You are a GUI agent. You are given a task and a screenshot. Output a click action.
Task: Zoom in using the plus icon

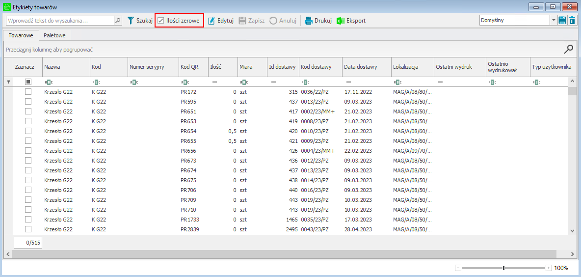pos(549,268)
